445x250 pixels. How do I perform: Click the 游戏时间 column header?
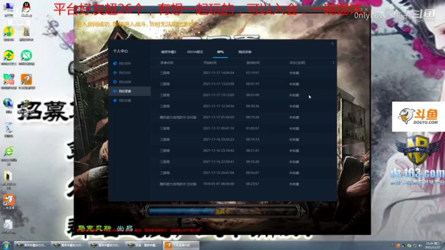click(253, 63)
